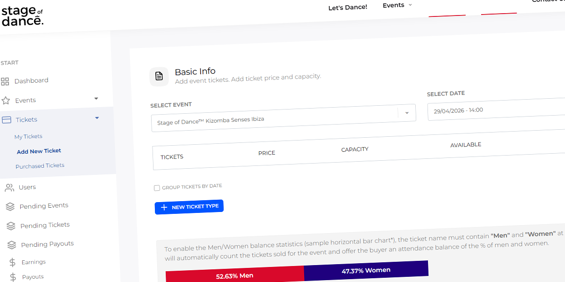Open the My Tickets sidebar link
This screenshot has height=282, width=565.
pos(28,137)
